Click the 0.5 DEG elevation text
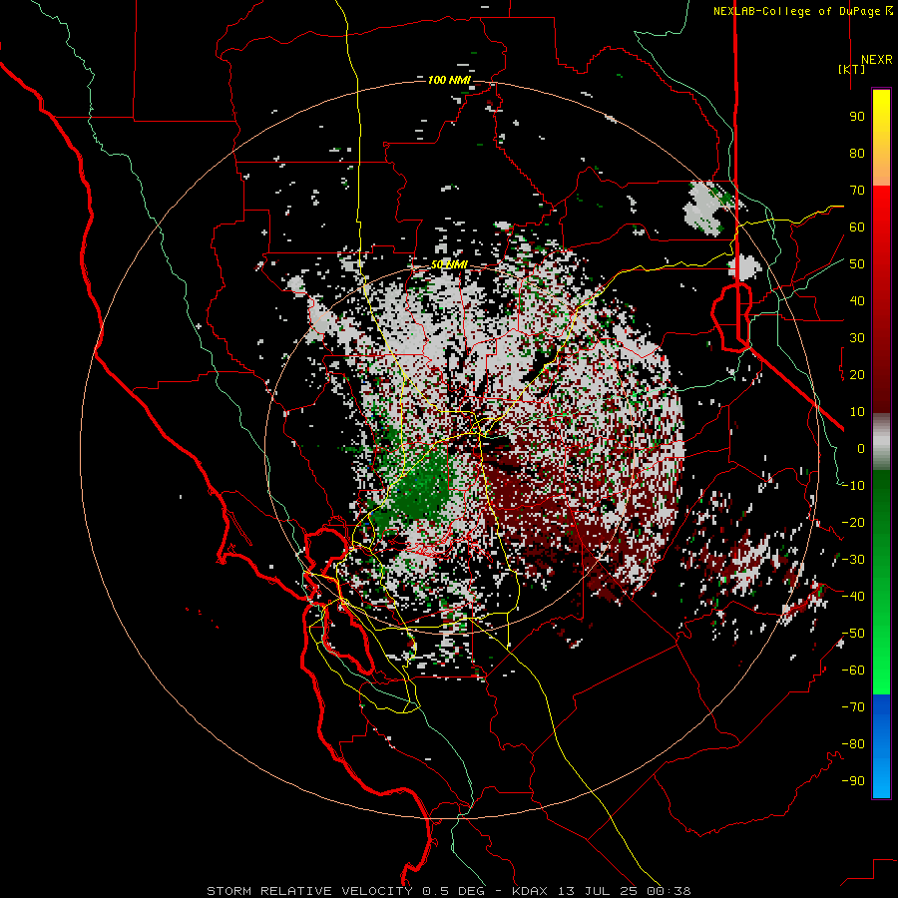 click(x=454, y=891)
